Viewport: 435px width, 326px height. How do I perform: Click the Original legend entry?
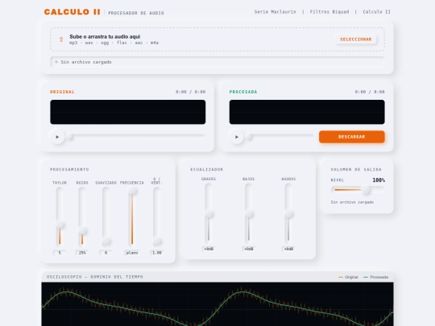[348, 277]
